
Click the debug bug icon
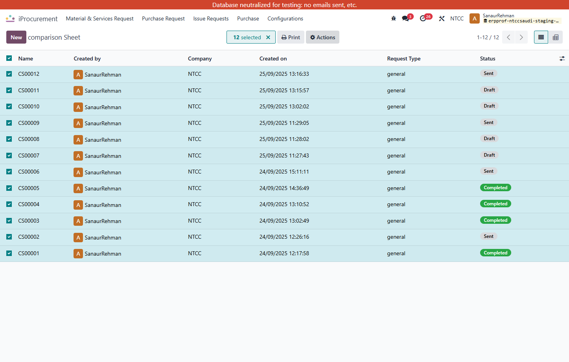[394, 18]
